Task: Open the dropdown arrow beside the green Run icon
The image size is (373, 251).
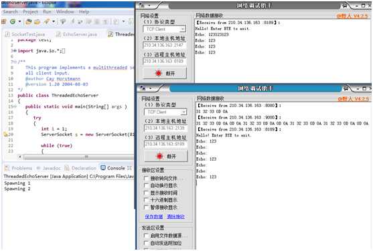Action: tap(19, 22)
